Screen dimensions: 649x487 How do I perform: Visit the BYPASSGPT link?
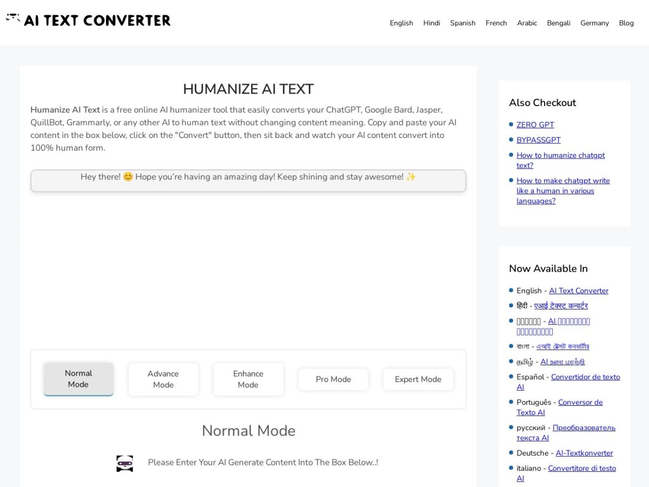[x=539, y=140]
